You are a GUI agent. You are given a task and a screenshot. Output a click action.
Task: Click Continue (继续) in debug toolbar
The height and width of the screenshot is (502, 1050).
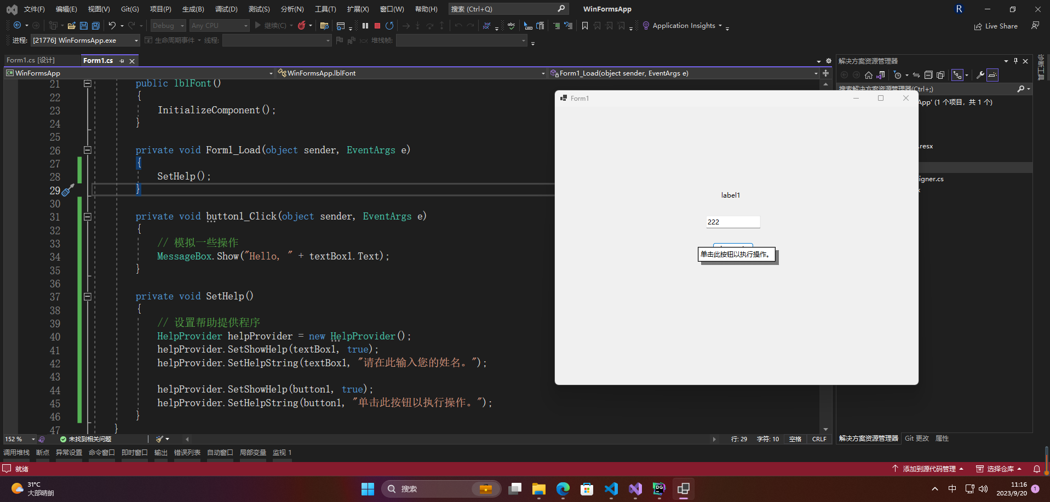tap(271, 25)
